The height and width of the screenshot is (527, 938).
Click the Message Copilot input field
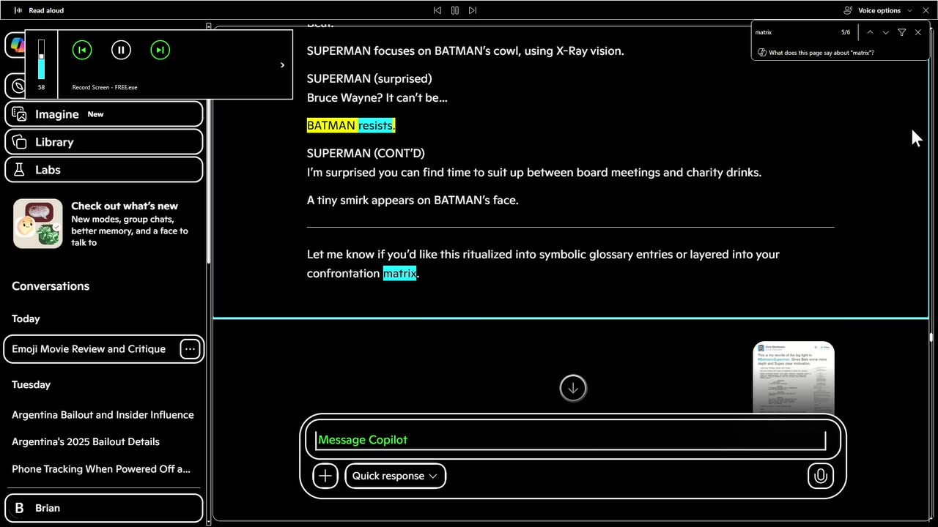(571, 440)
